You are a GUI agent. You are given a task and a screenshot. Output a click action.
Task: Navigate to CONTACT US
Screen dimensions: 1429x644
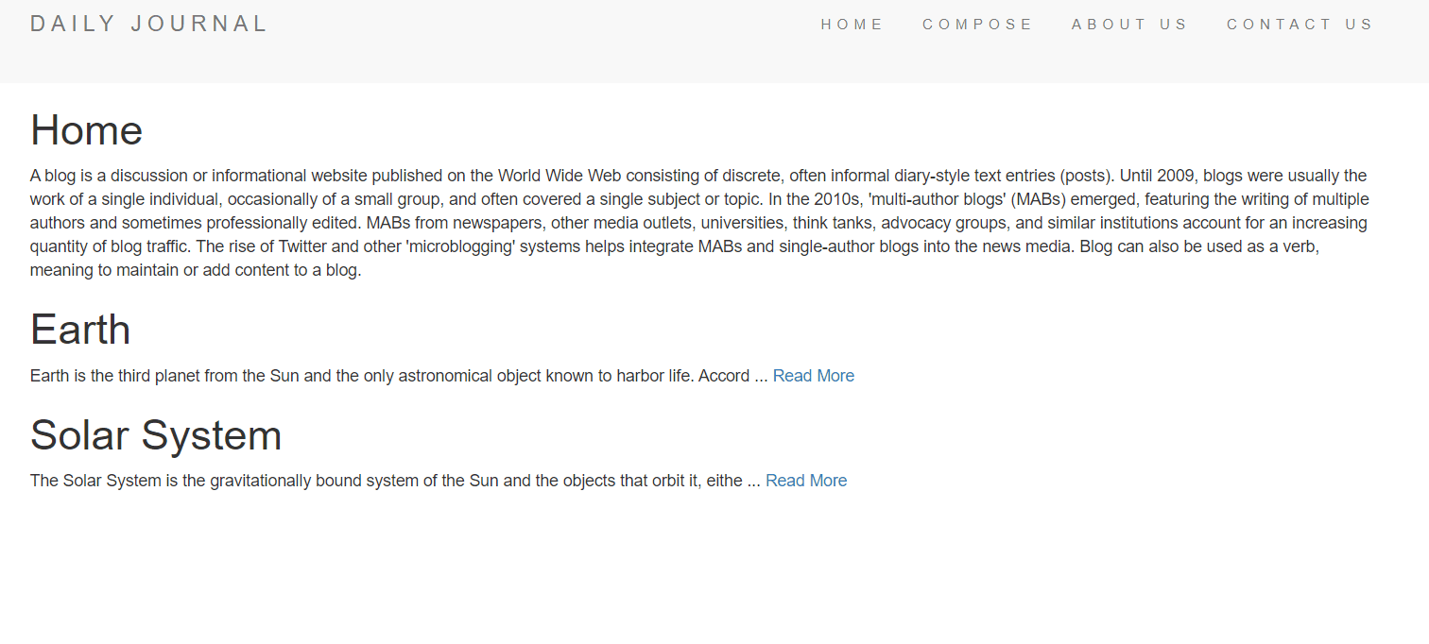[x=1300, y=25]
